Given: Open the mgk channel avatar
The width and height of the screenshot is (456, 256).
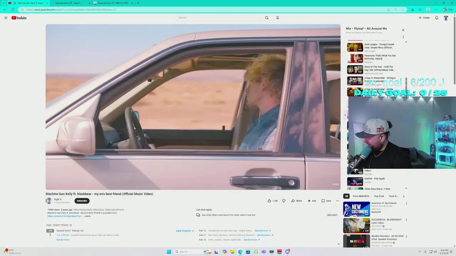Looking at the screenshot, I should coord(49,201).
